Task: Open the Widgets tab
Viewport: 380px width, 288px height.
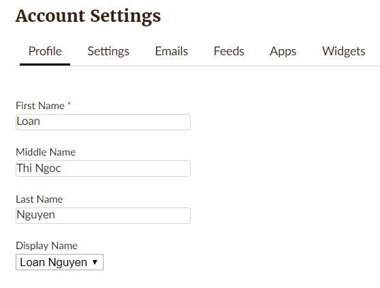Action: pos(344,51)
